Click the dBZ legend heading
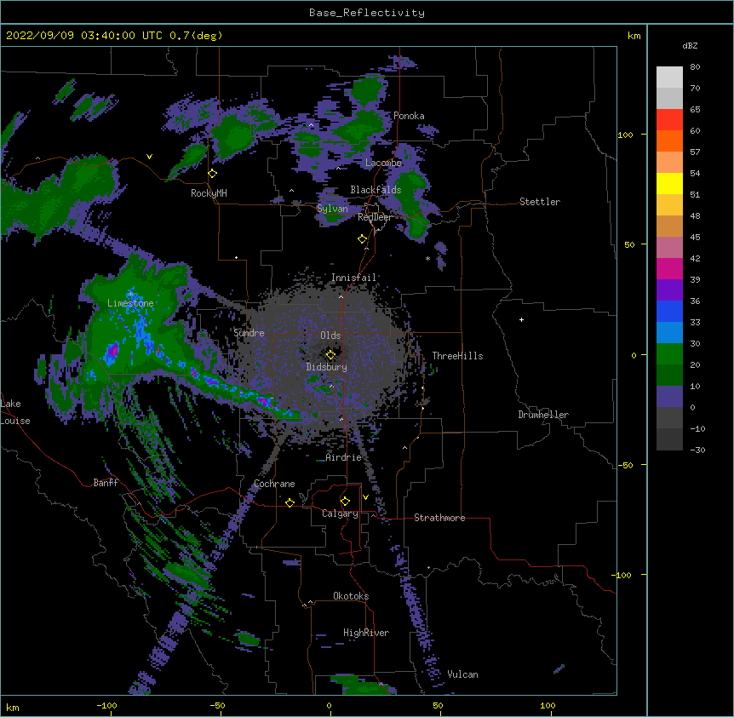 tap(690, 45)
